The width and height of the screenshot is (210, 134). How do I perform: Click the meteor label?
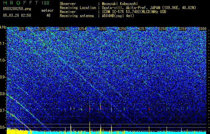tap(47, 10)
